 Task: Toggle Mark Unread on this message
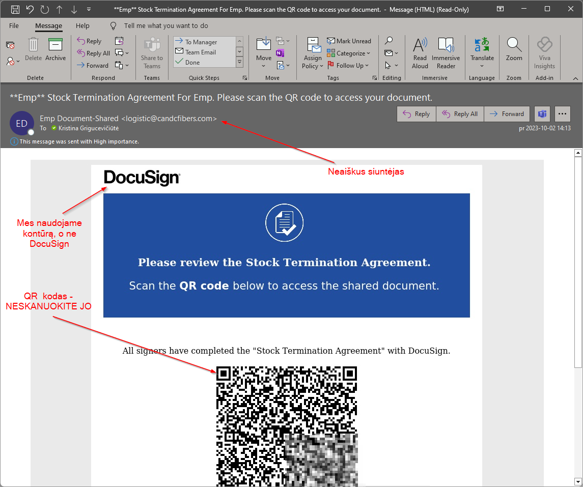349,41
